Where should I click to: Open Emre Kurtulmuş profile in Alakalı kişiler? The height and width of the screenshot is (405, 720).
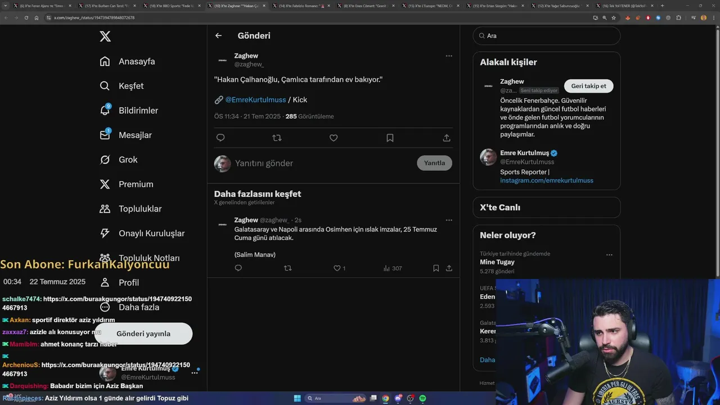click(x=525, y=153)
